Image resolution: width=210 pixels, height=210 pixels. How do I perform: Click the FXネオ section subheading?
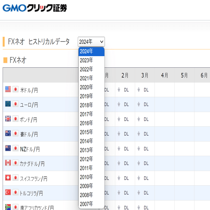click(18, 60)
